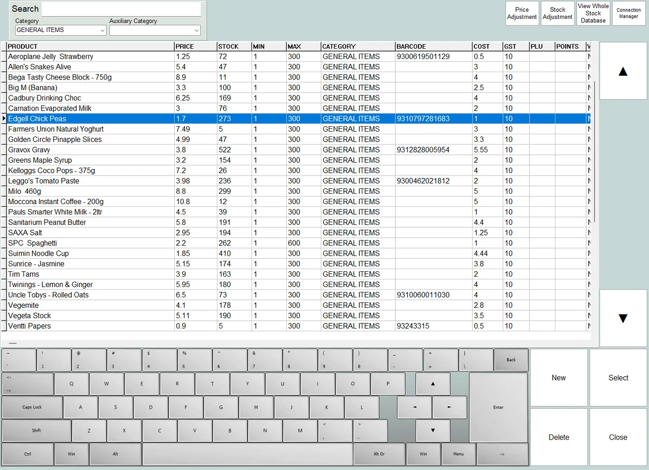Image resolution: width=649 pixels, height=470 pixels.
Task: Click View Whole Stock Database button
Action: coord(593,14)
